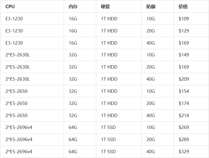Select the $269 price cell
This screenshot has width=209, height=158.
[x=184, y=127]
